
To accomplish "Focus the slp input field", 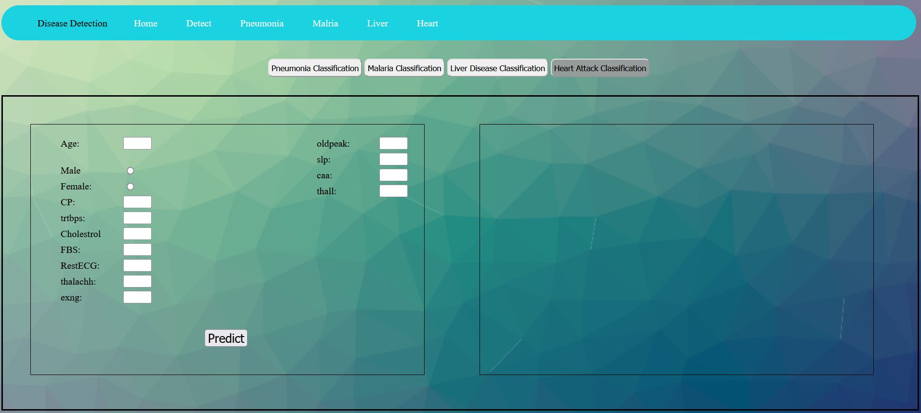I will 393,159.
